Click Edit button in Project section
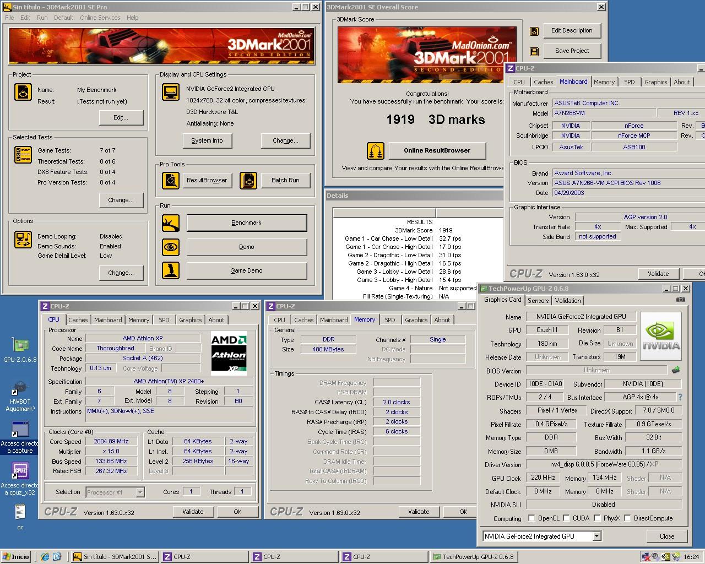 click(x=121, y=118)
